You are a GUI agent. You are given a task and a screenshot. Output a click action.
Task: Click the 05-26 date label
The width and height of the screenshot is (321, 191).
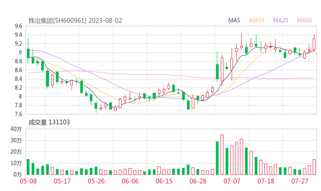coord(96,181)
